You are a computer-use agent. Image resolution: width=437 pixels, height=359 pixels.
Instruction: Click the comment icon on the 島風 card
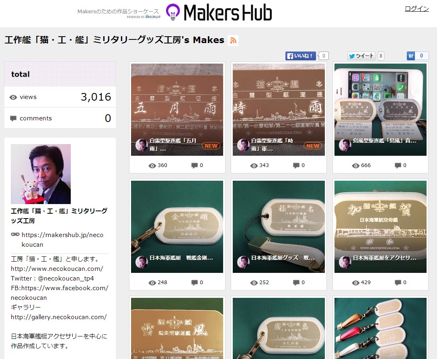398,166
